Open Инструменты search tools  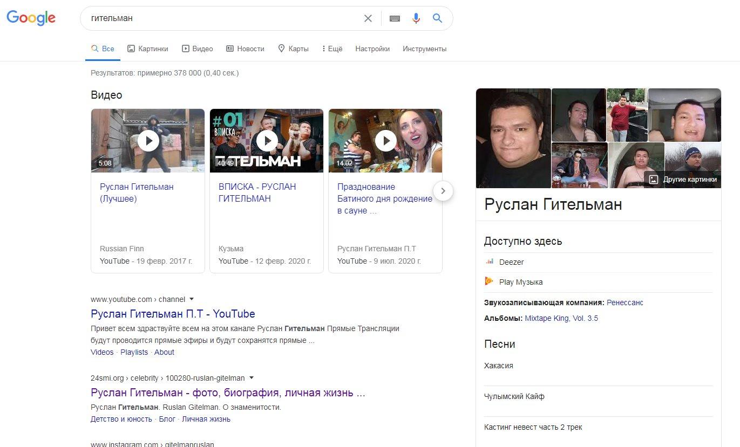pos(425,49)
